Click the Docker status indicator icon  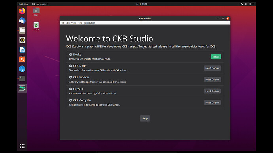click(x=70, y=54)
